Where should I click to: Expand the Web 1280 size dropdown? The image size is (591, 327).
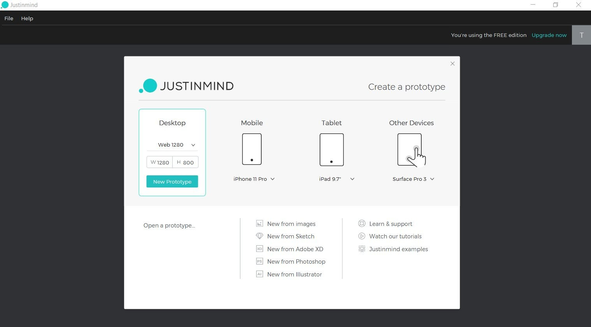pyautogui.click(x=193, y=145)
